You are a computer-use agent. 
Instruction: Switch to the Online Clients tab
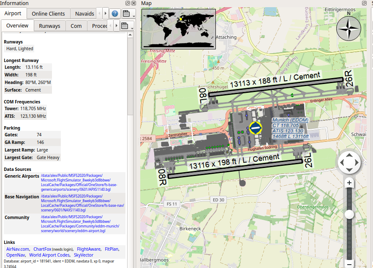[x=48, y=14]
